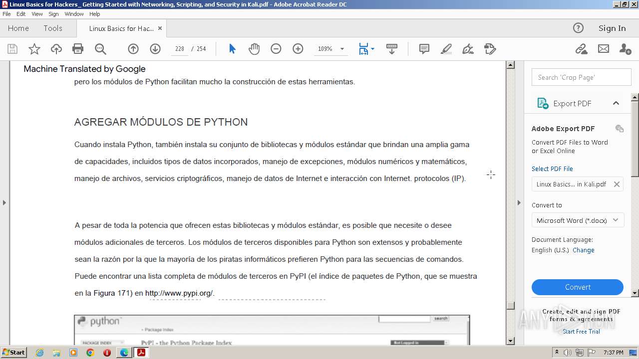639x359 pixels.
Task: Change the document language link
Action: [584, 250]
